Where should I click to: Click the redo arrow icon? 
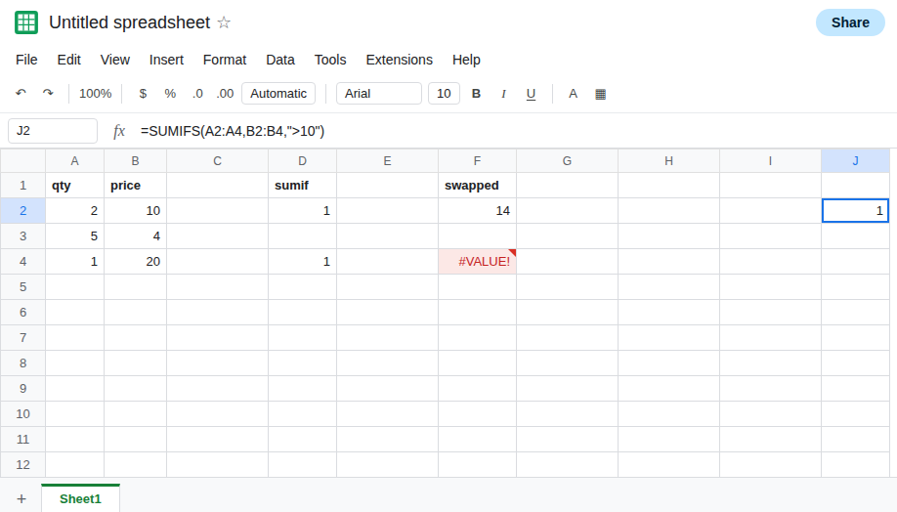(48, 93)
